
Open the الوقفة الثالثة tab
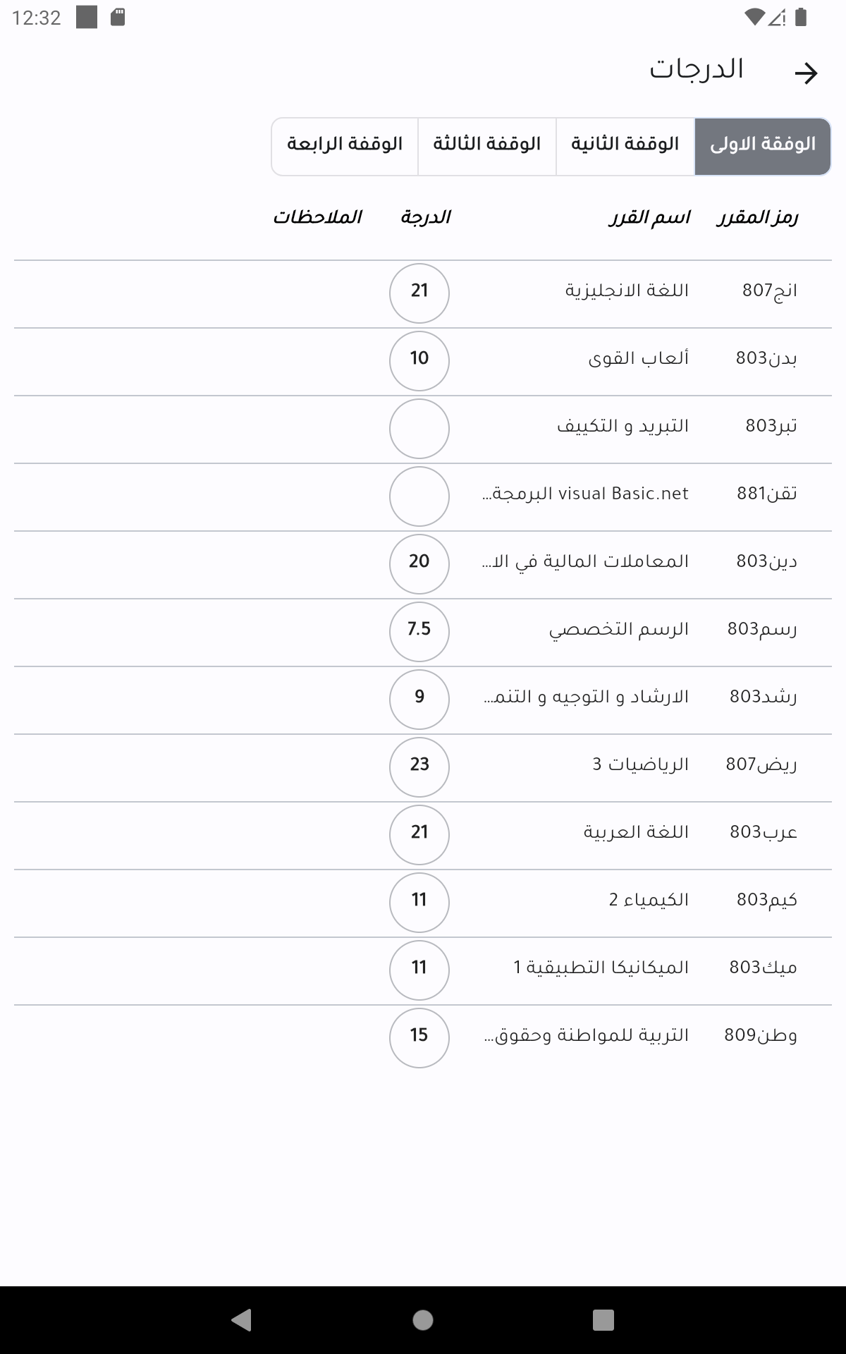486,146
